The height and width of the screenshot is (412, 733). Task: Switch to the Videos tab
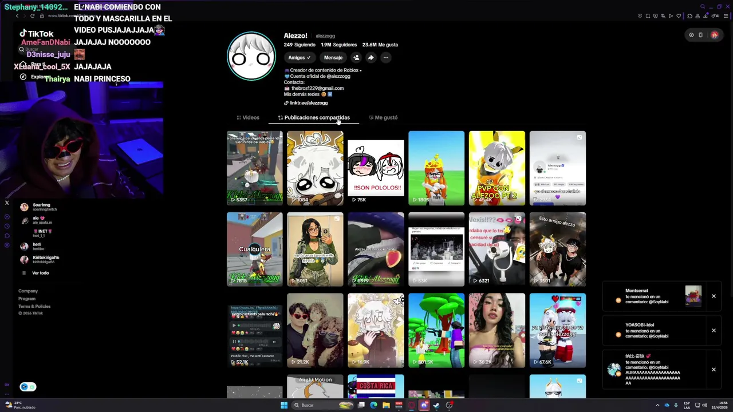click(248, 117)
